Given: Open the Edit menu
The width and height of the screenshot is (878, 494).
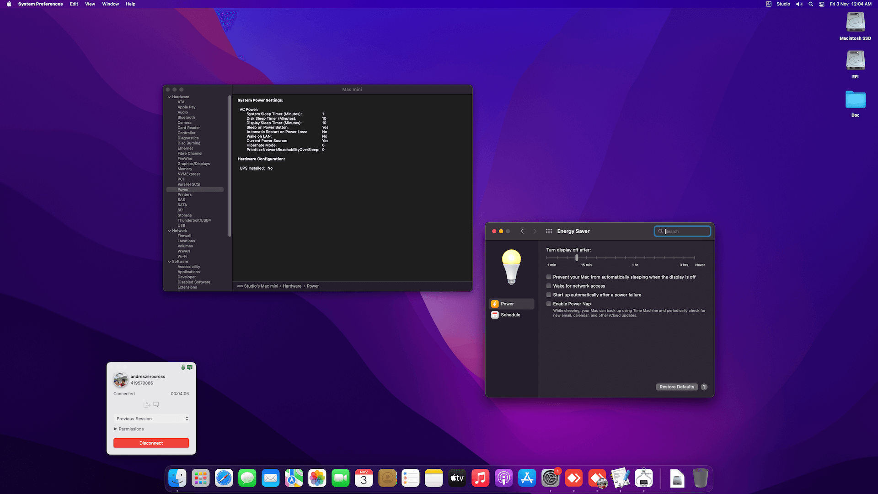Looking at the screenshot, I should tap(74, 4).
